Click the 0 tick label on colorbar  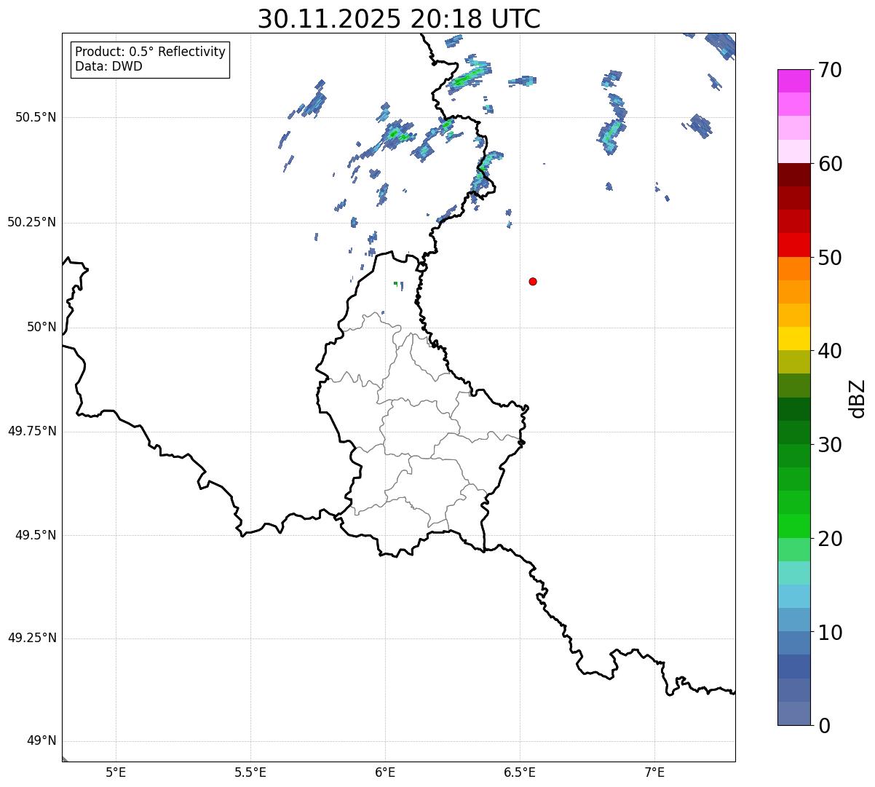point(824,727)
